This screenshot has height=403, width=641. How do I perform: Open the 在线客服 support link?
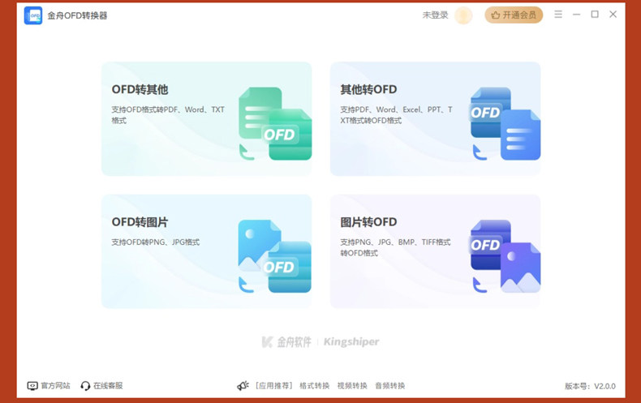108,385
